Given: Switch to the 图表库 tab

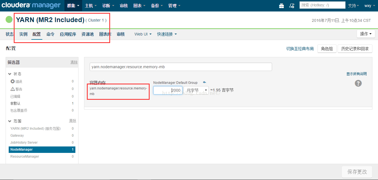Looking at the screenshot, I should point(105,34).
